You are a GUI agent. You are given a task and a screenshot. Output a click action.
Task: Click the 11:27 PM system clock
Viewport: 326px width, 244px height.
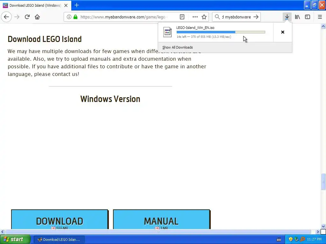tap(314, 240)
